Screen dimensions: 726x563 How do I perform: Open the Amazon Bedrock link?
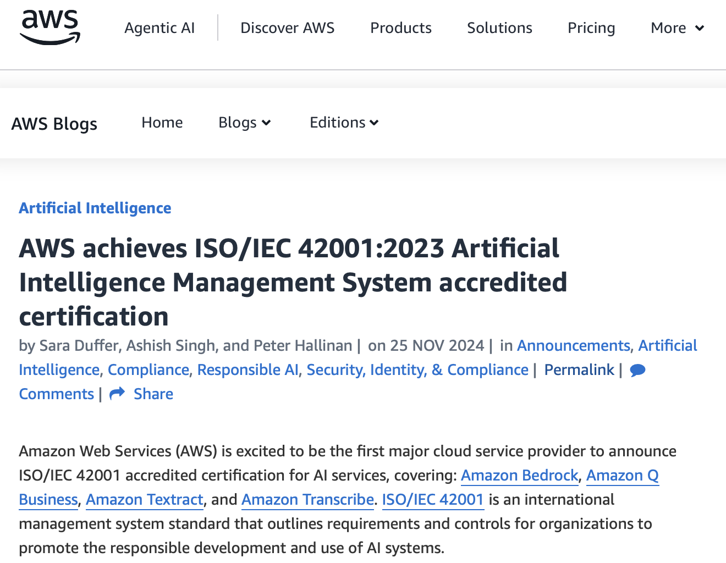[519, 475]
